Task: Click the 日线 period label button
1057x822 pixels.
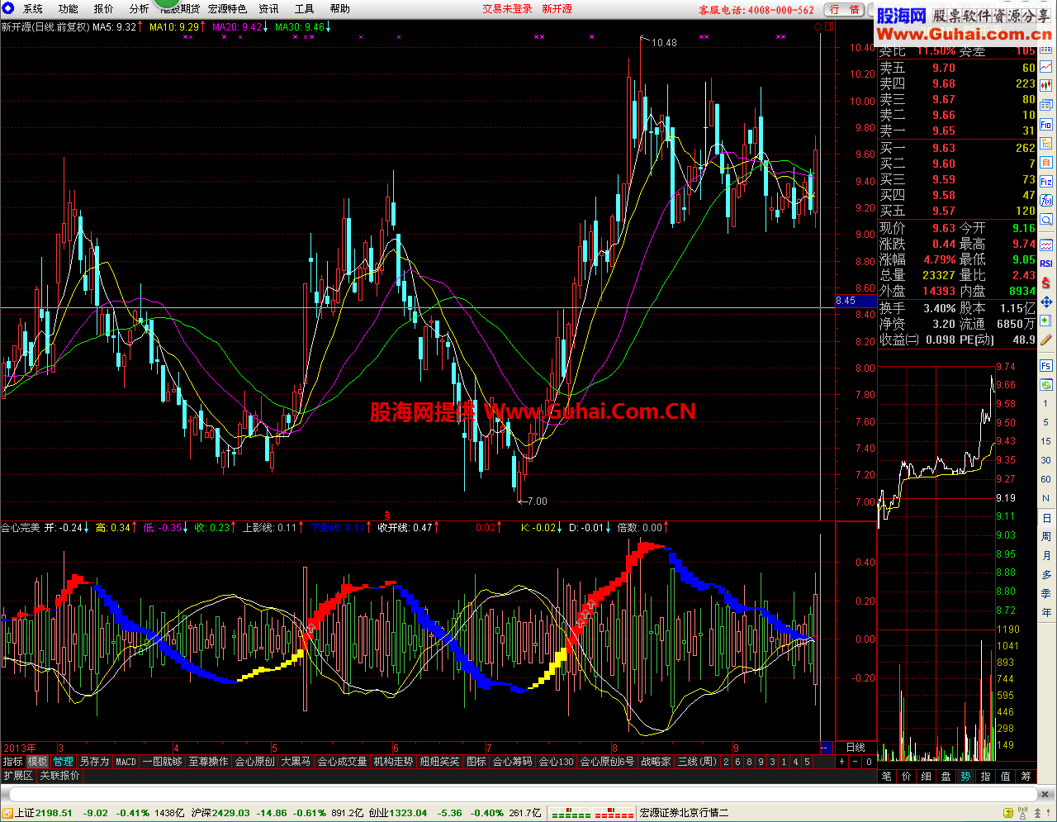Action: [856, 747]
